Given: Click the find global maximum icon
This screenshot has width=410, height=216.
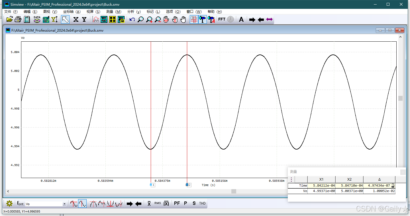Looking at the screenshot, I should click(x=93, y=203).
